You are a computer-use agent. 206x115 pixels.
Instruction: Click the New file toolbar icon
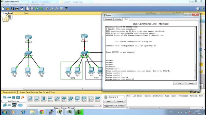click(x=3, y=9)
